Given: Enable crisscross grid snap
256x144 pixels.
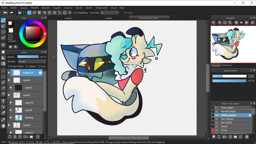Looking at the screenshot, I should [x=39, y=13].
